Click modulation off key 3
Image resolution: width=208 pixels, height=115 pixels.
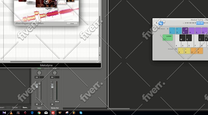pyautogui.click(x=185, y=31)
